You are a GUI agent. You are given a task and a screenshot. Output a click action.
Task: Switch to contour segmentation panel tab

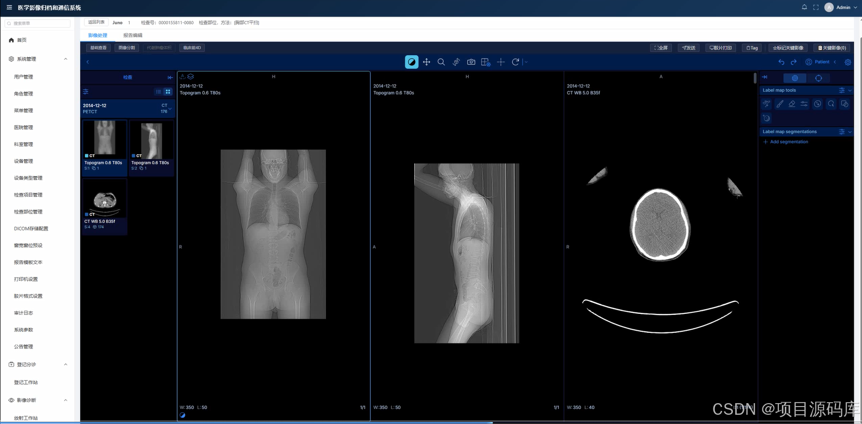(x=818, y=78)
